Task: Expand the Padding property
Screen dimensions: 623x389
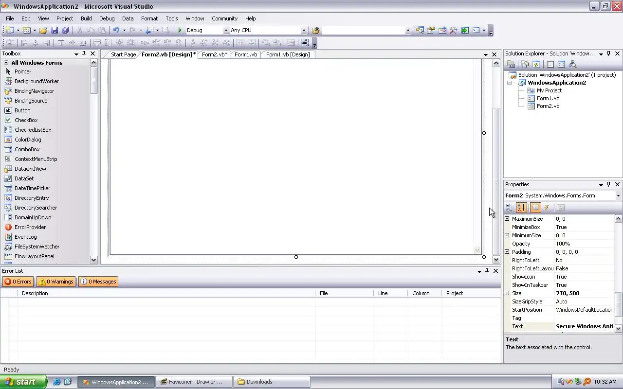Action: [x=507, y=252]
